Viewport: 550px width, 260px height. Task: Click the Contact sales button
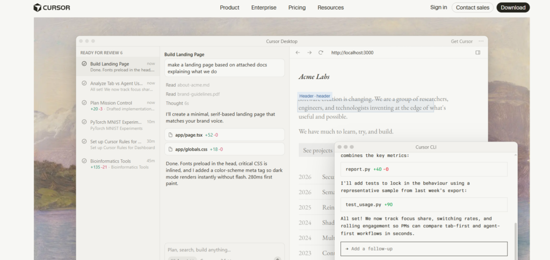coord(473,8)
